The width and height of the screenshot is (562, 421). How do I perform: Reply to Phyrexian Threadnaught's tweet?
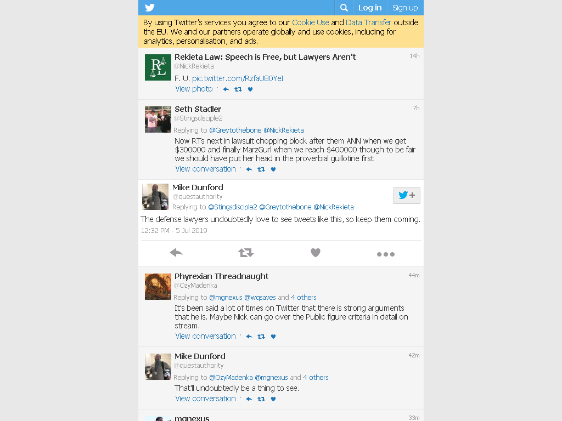click(x=249, y=337)
